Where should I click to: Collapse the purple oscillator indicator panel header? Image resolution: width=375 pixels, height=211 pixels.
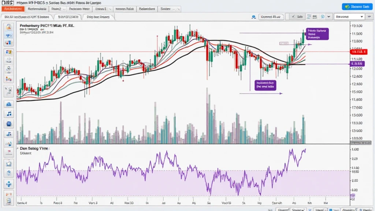point(18,149)
